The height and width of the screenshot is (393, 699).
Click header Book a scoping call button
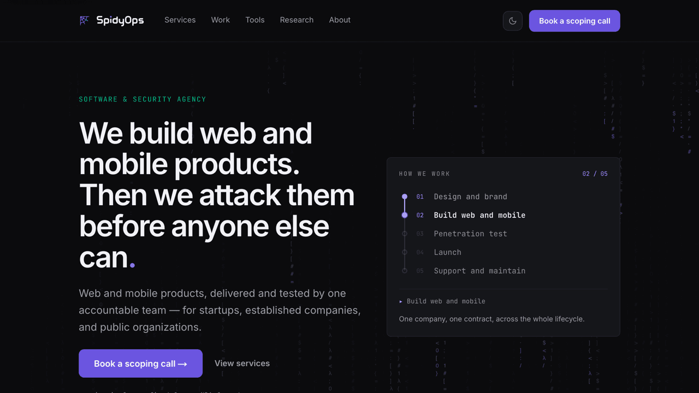point(574,21)
